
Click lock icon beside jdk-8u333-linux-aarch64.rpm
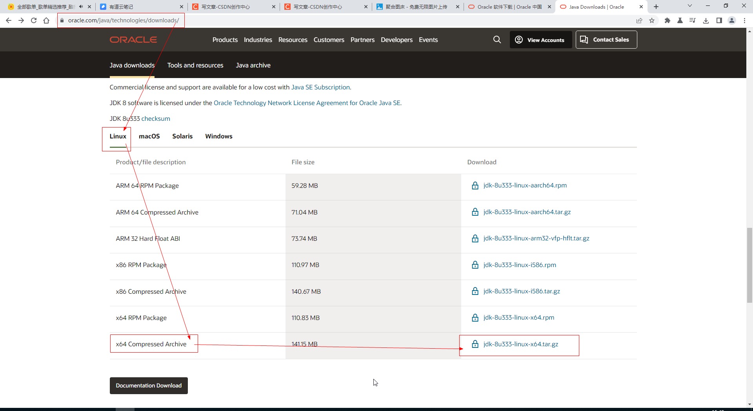(475, 185)
